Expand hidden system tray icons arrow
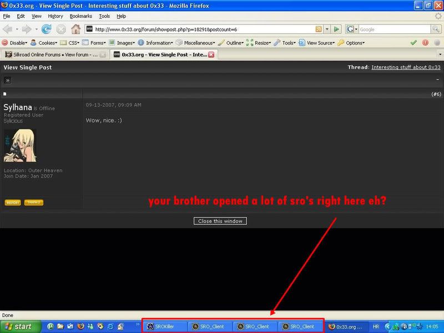Viewport: 444px width, 333px height. click(x=387, y=326)
